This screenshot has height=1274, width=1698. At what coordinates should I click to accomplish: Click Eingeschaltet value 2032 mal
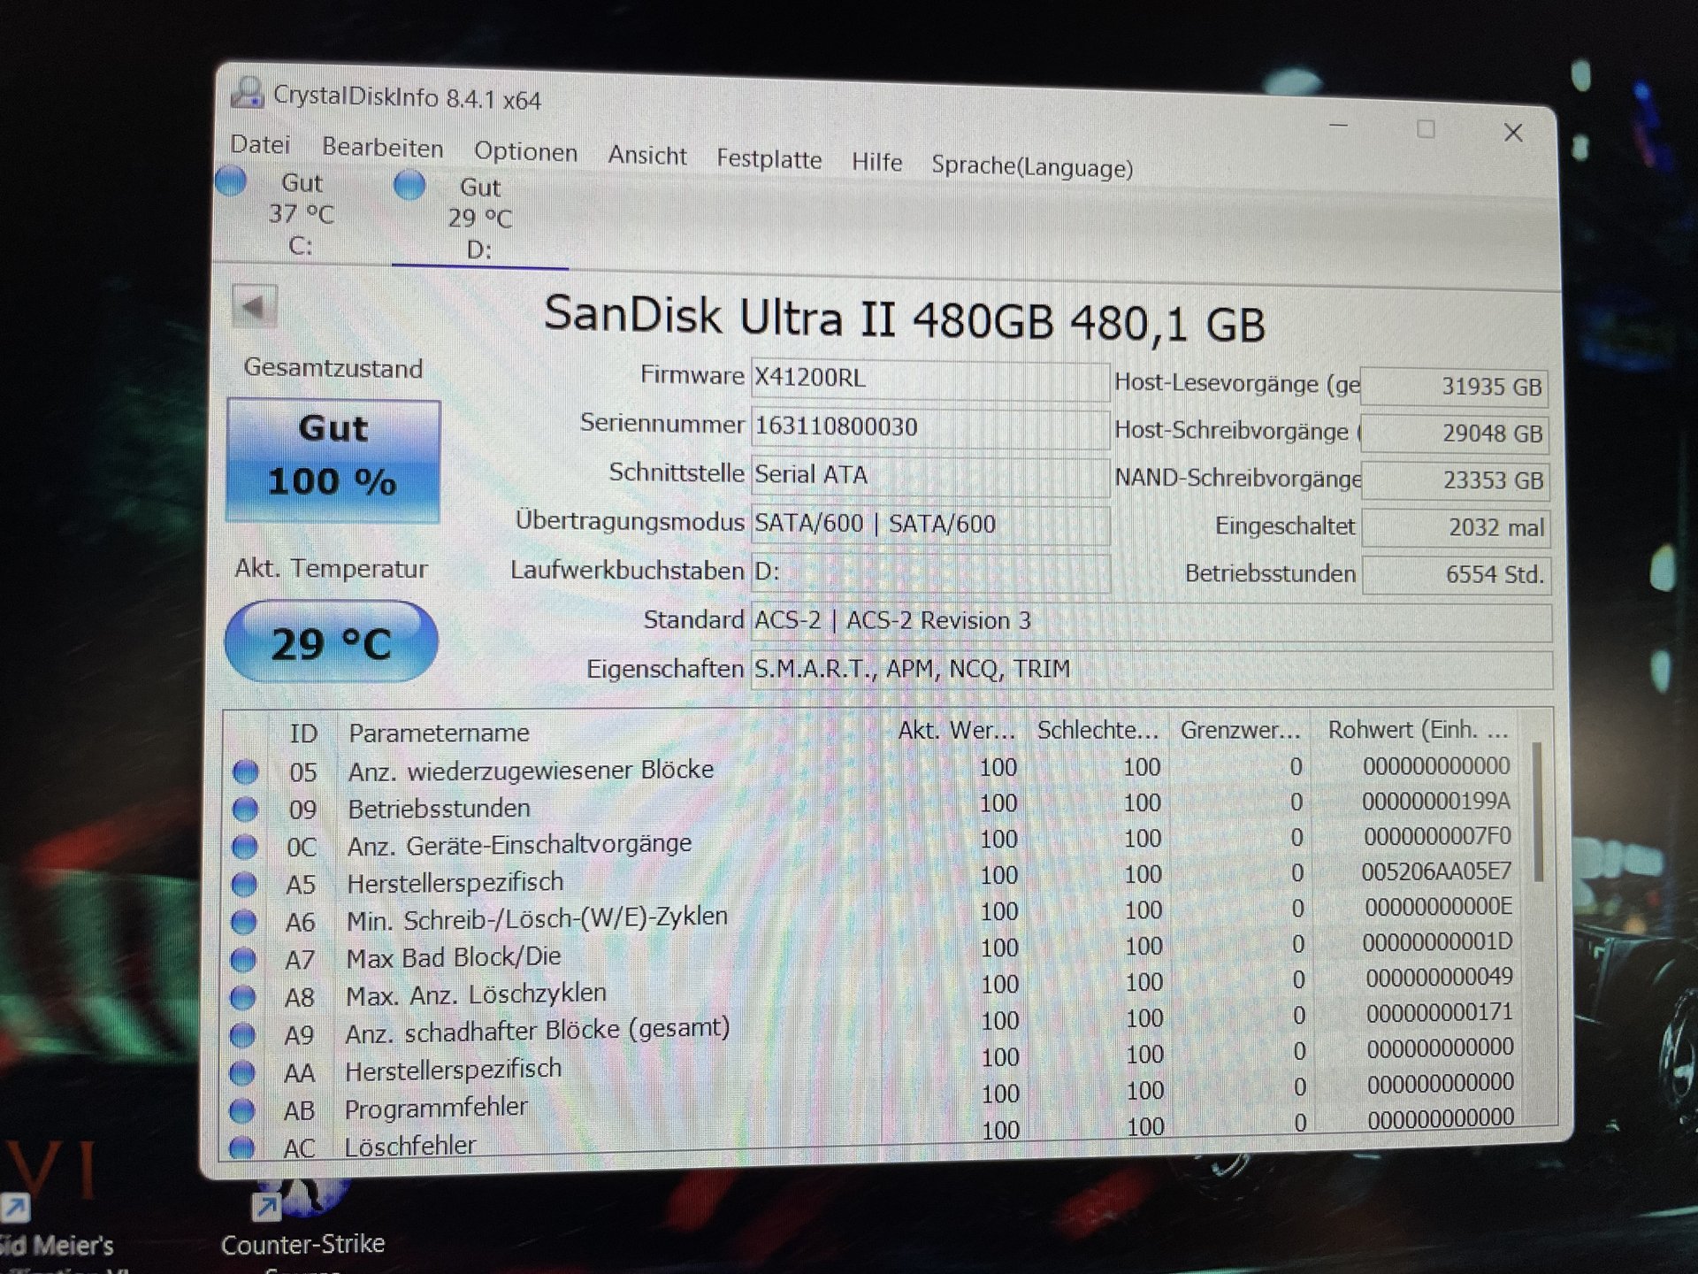click(x=1456, y=528)
